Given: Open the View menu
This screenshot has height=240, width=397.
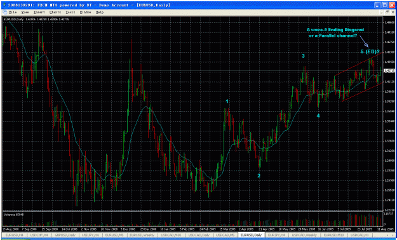Looking at the screenshot, I should pyautogui.click(x=25, y=12).
